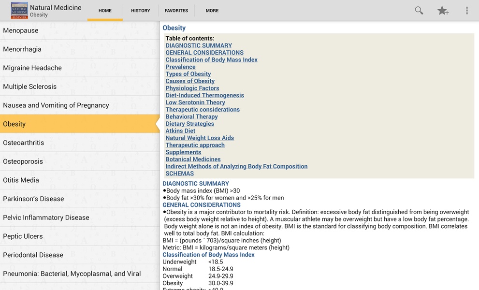Open the search magnifier icon

419,11
